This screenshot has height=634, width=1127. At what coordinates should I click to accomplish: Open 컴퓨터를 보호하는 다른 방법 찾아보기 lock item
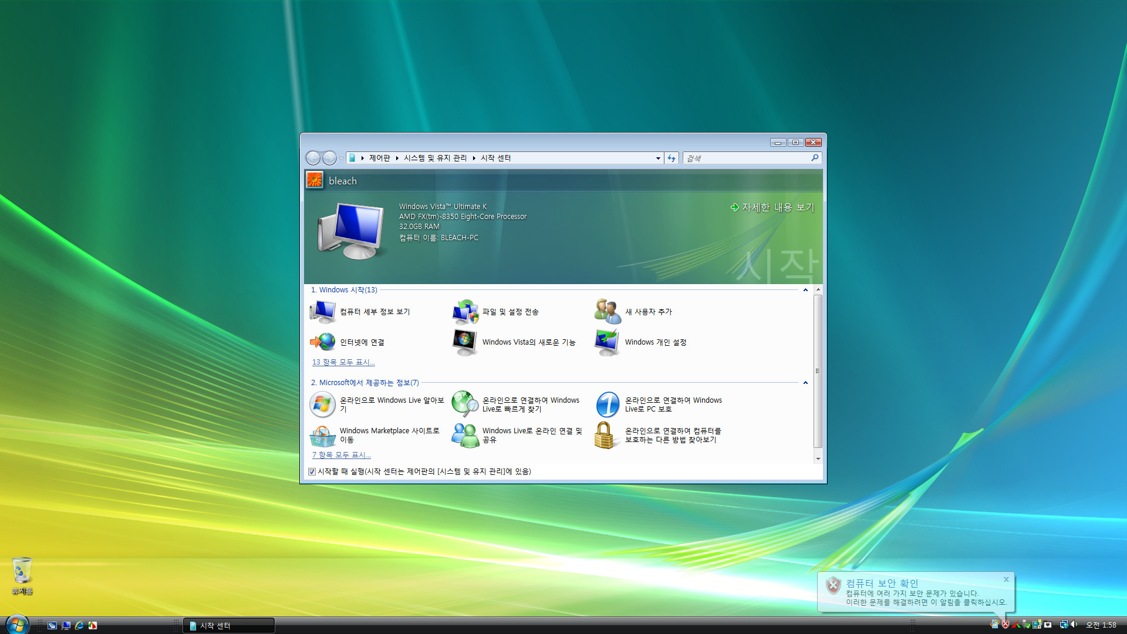658,435
